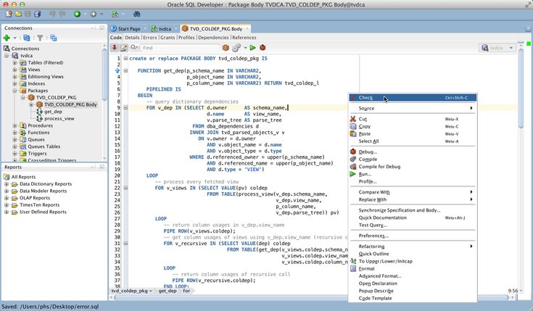Click the Schema Browser icon in Connections panel
Image resolution: width=533 pixels, height=311 pixels.
54,38
